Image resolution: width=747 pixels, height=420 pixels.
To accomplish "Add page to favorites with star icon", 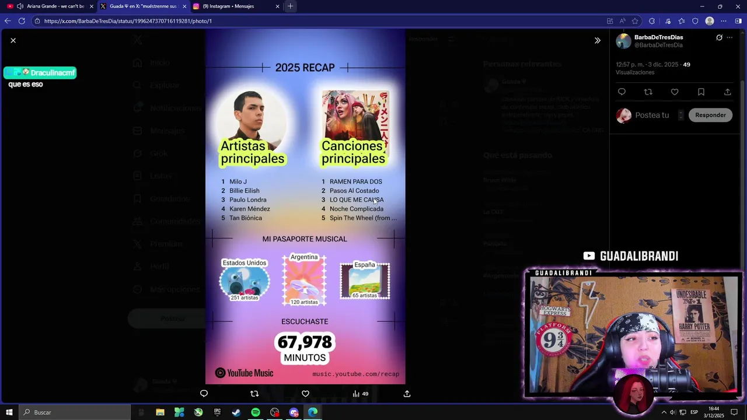I will pos(635,21).
